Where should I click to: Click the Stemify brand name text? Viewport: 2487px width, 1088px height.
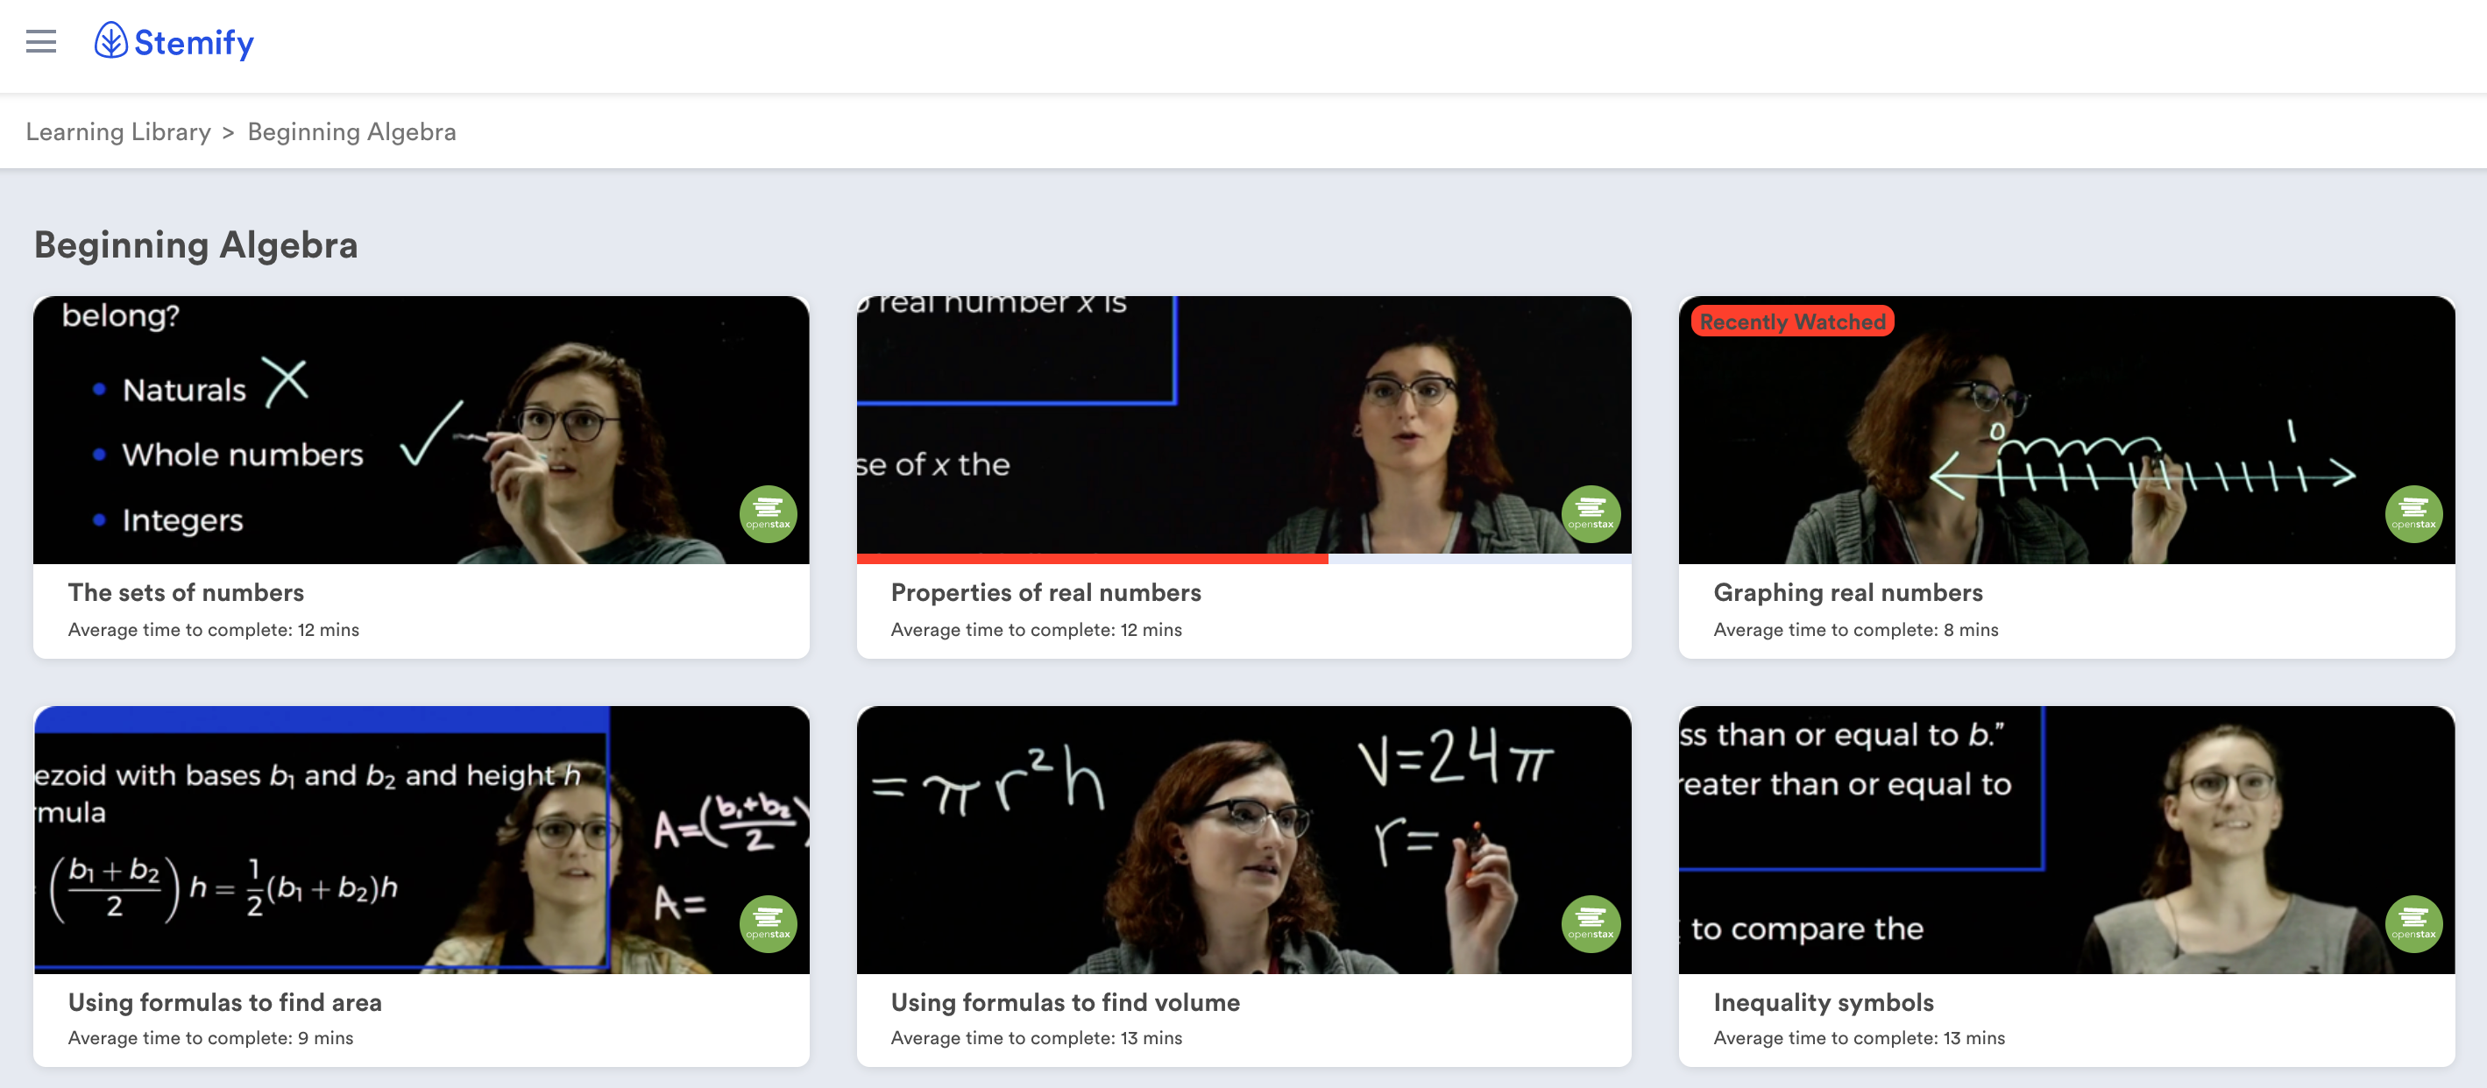click(x=193, y=42)
